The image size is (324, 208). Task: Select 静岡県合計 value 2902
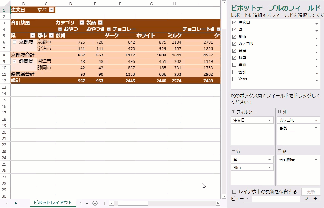tap(198, 74)
